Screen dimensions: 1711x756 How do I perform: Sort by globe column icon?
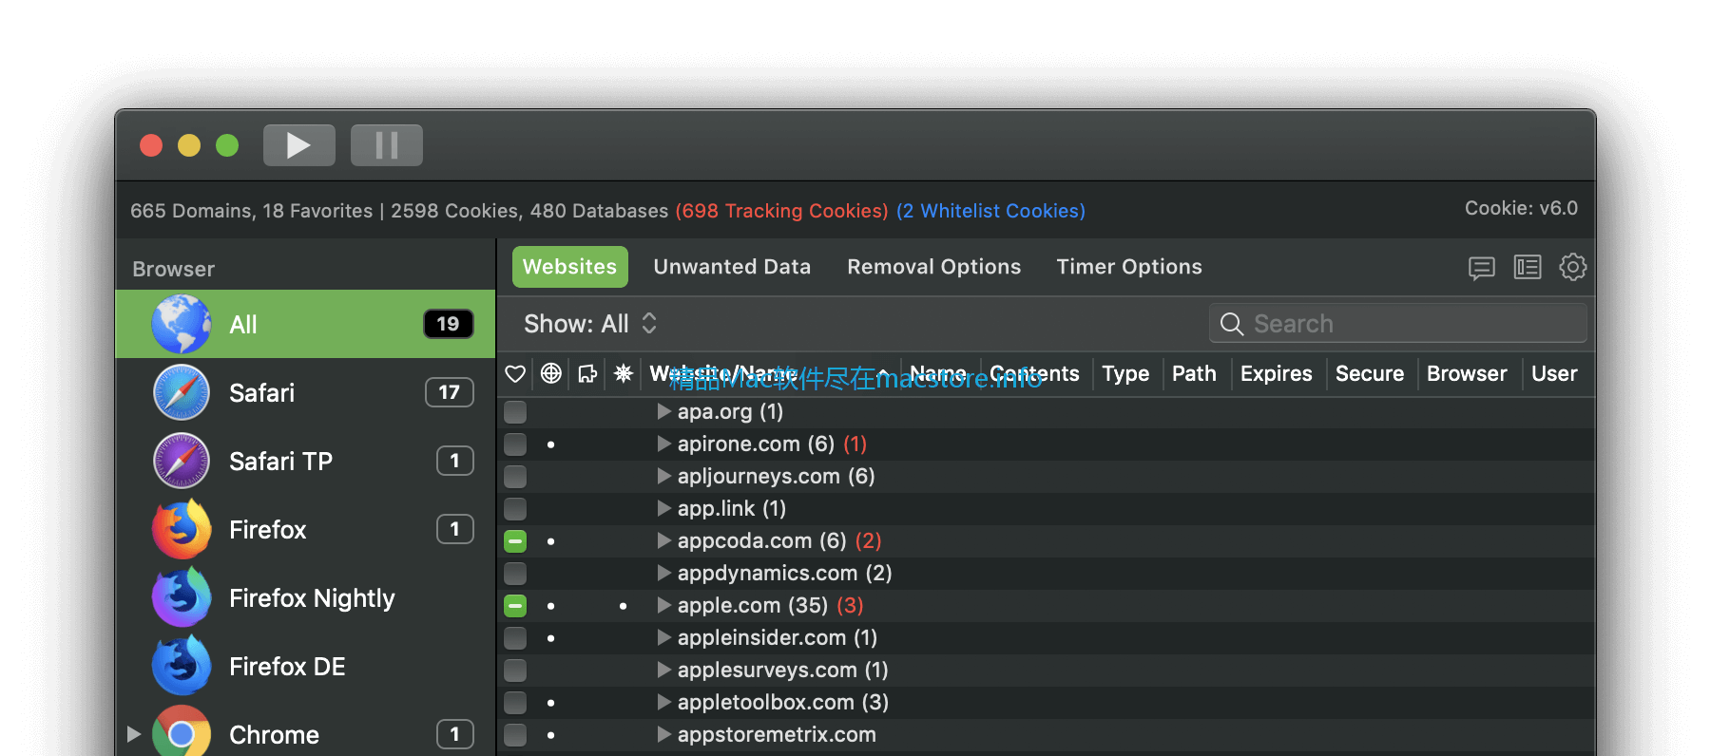551,373
